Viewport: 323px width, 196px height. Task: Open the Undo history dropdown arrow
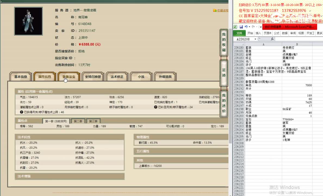pyautogui.click(x=250, y=27)
